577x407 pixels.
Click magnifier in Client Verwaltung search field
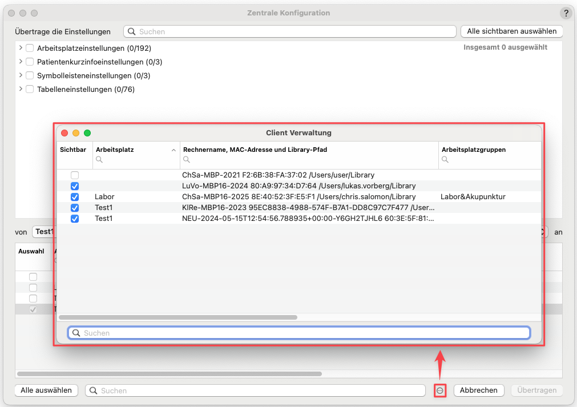(x=76, y=333)
